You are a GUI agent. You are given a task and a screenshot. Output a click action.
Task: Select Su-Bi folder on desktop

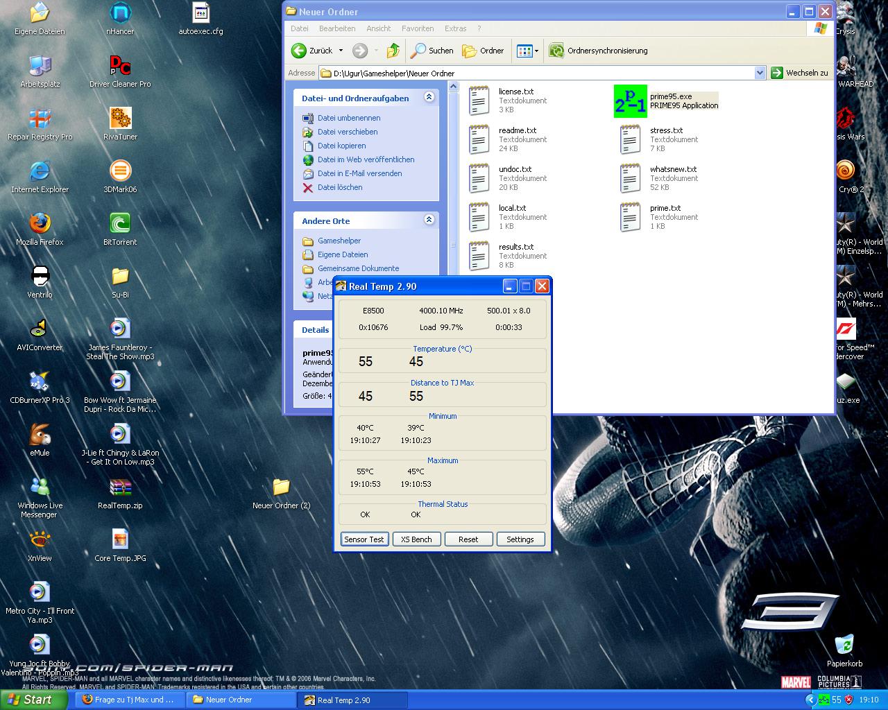pos(120,282)
